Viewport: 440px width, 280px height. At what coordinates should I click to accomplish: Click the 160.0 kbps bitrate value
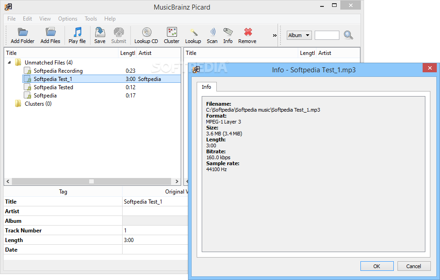click(x=218, y=157)
